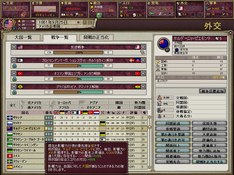Click 同盟結成 alliance button
The width and height of the screenshot is (234, 175).
click(173, 123)
